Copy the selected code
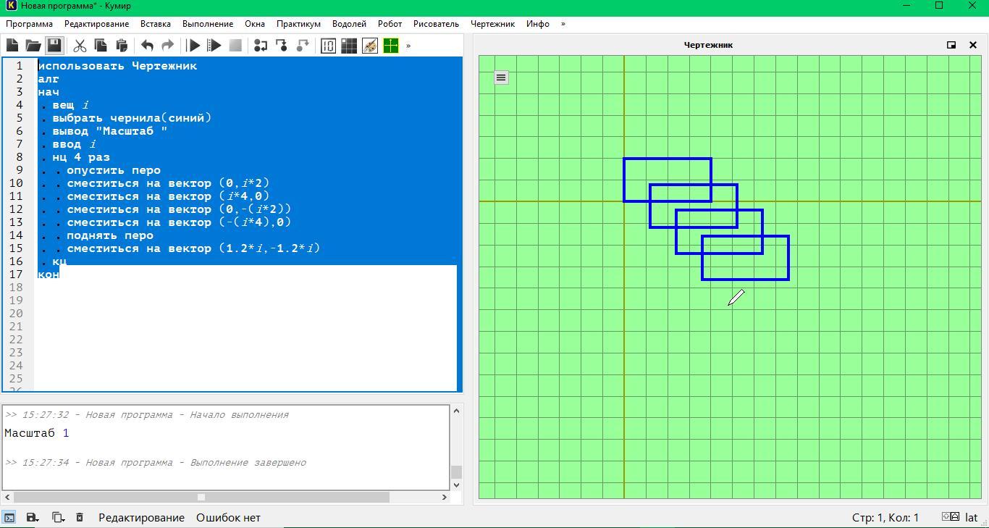Viewport: 989px width, 528px height. click(101, 46)
